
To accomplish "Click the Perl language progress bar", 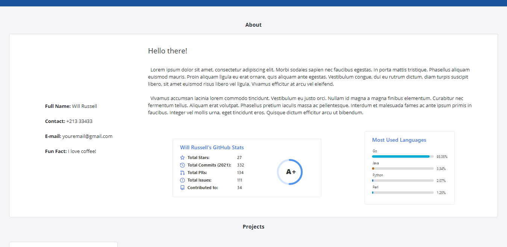I will (x=403, y=192).
